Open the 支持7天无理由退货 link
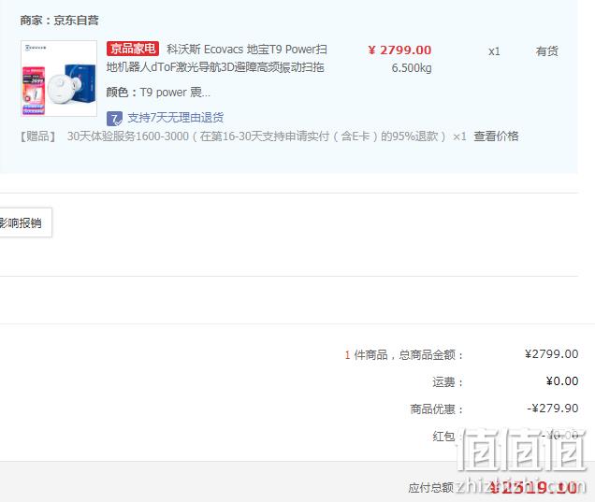 [x=175, y=118]
